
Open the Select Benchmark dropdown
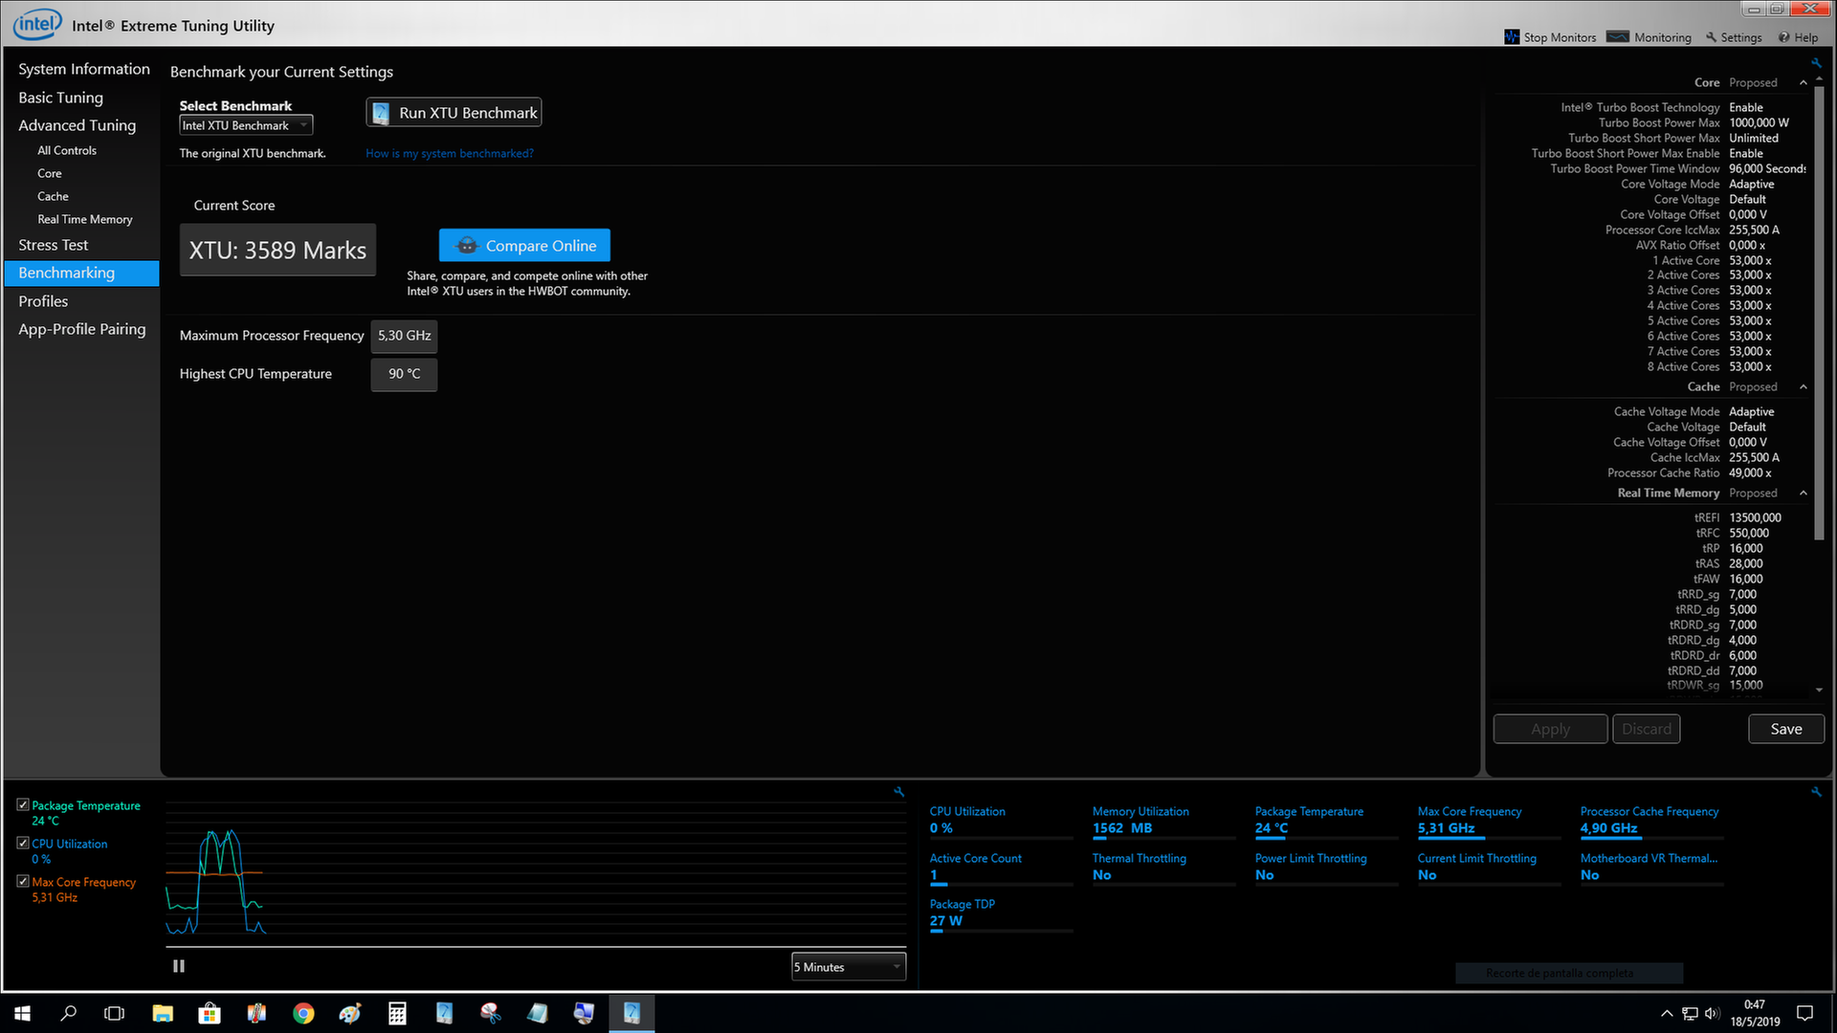coord(246,125)
